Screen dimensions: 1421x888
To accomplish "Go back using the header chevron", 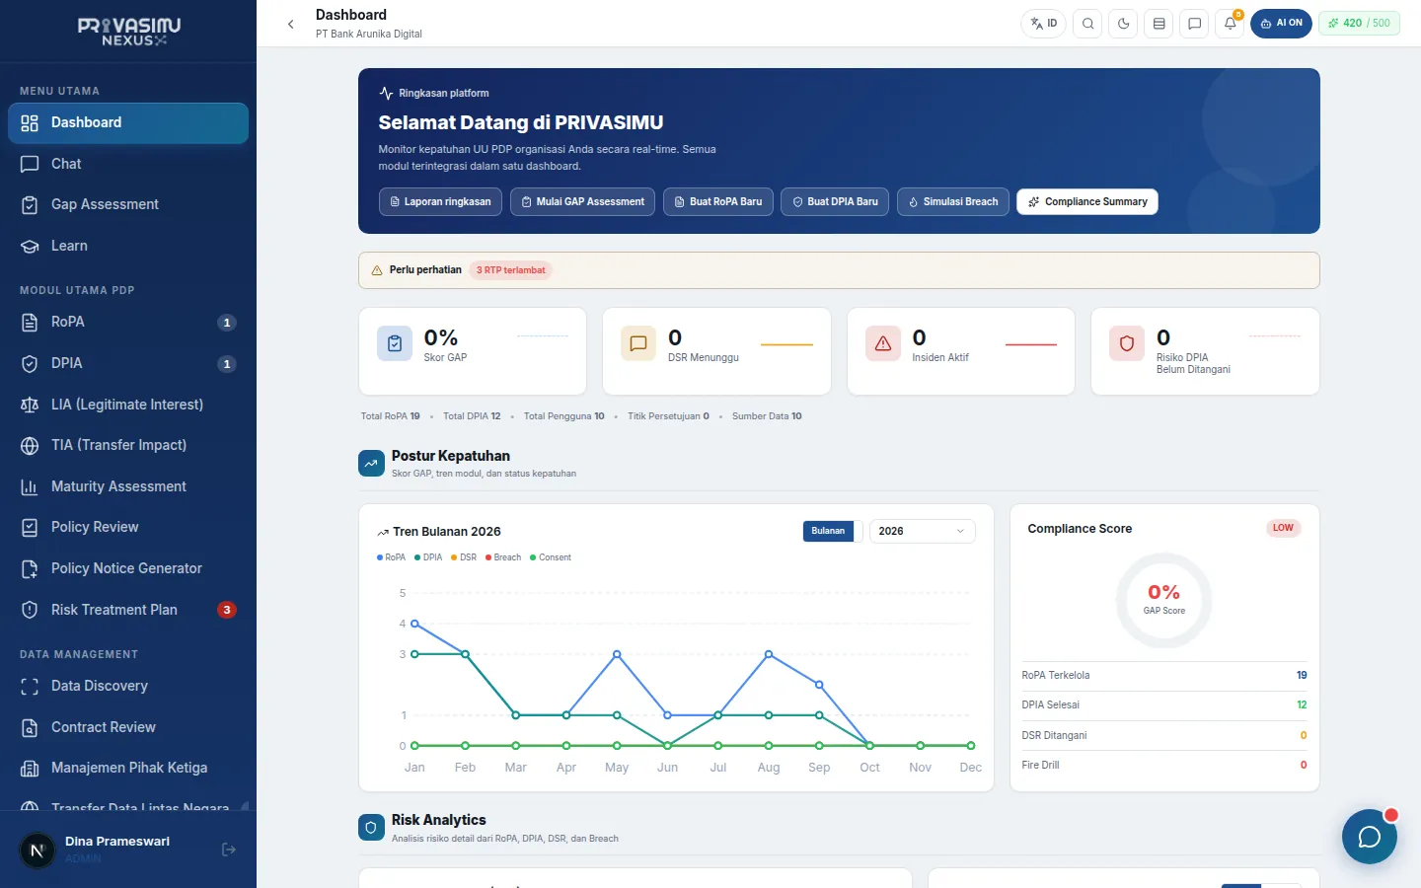I will (x=290, y=24).
